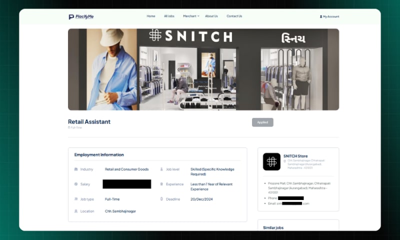Click the Chh.Sambhajinagar location value
Screen dimensions: 400x240
coord(120,211)
